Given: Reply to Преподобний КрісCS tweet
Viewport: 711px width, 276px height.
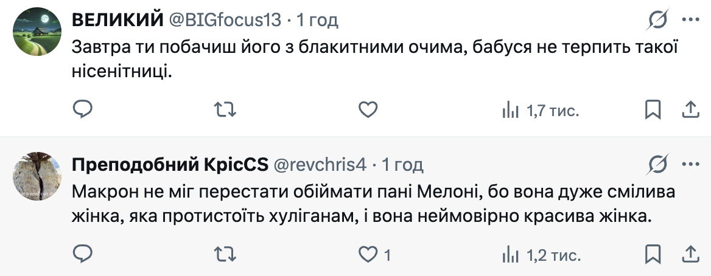Looking at the screenshot, I should click(82, 254).
